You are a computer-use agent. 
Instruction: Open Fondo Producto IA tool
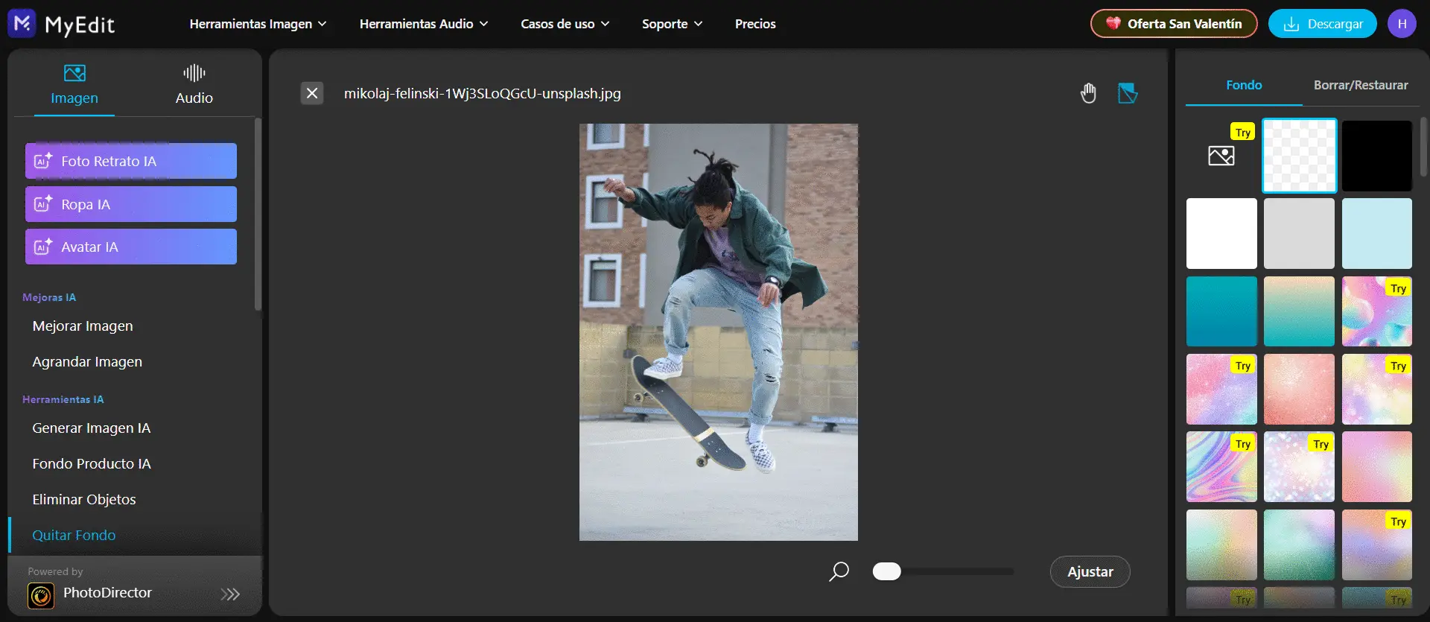point(92,463)
